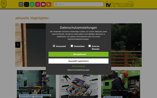
Task: Click the 'Datenschutzeinstellungen' dialog title
Action: (78, 28)
